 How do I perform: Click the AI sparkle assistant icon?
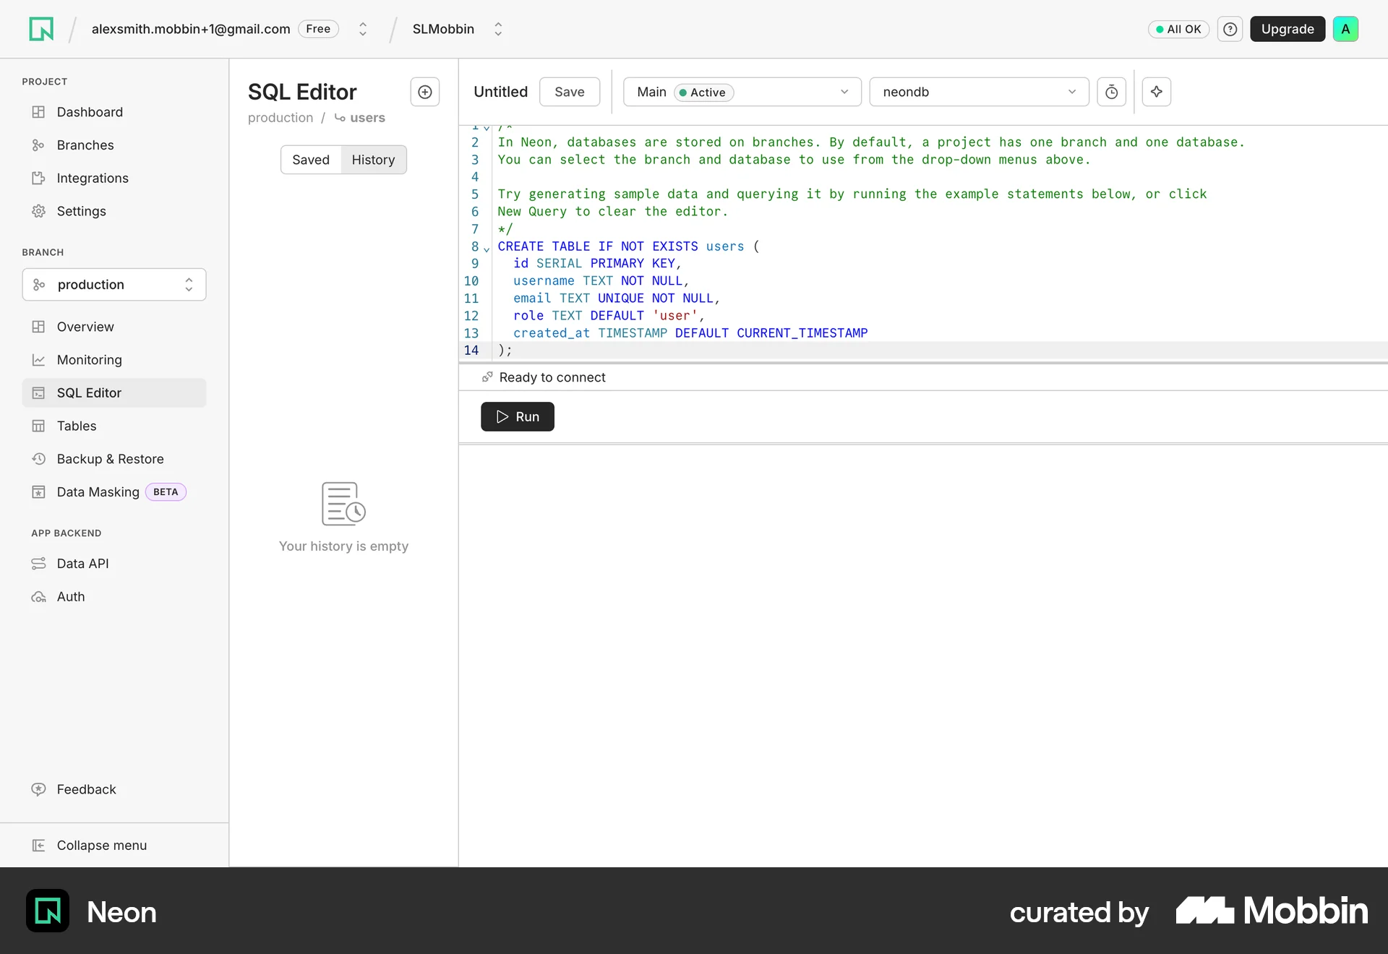coord(1157,92)
